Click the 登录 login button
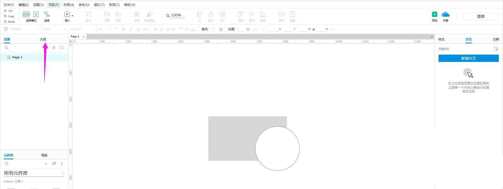 click(481, 16)
